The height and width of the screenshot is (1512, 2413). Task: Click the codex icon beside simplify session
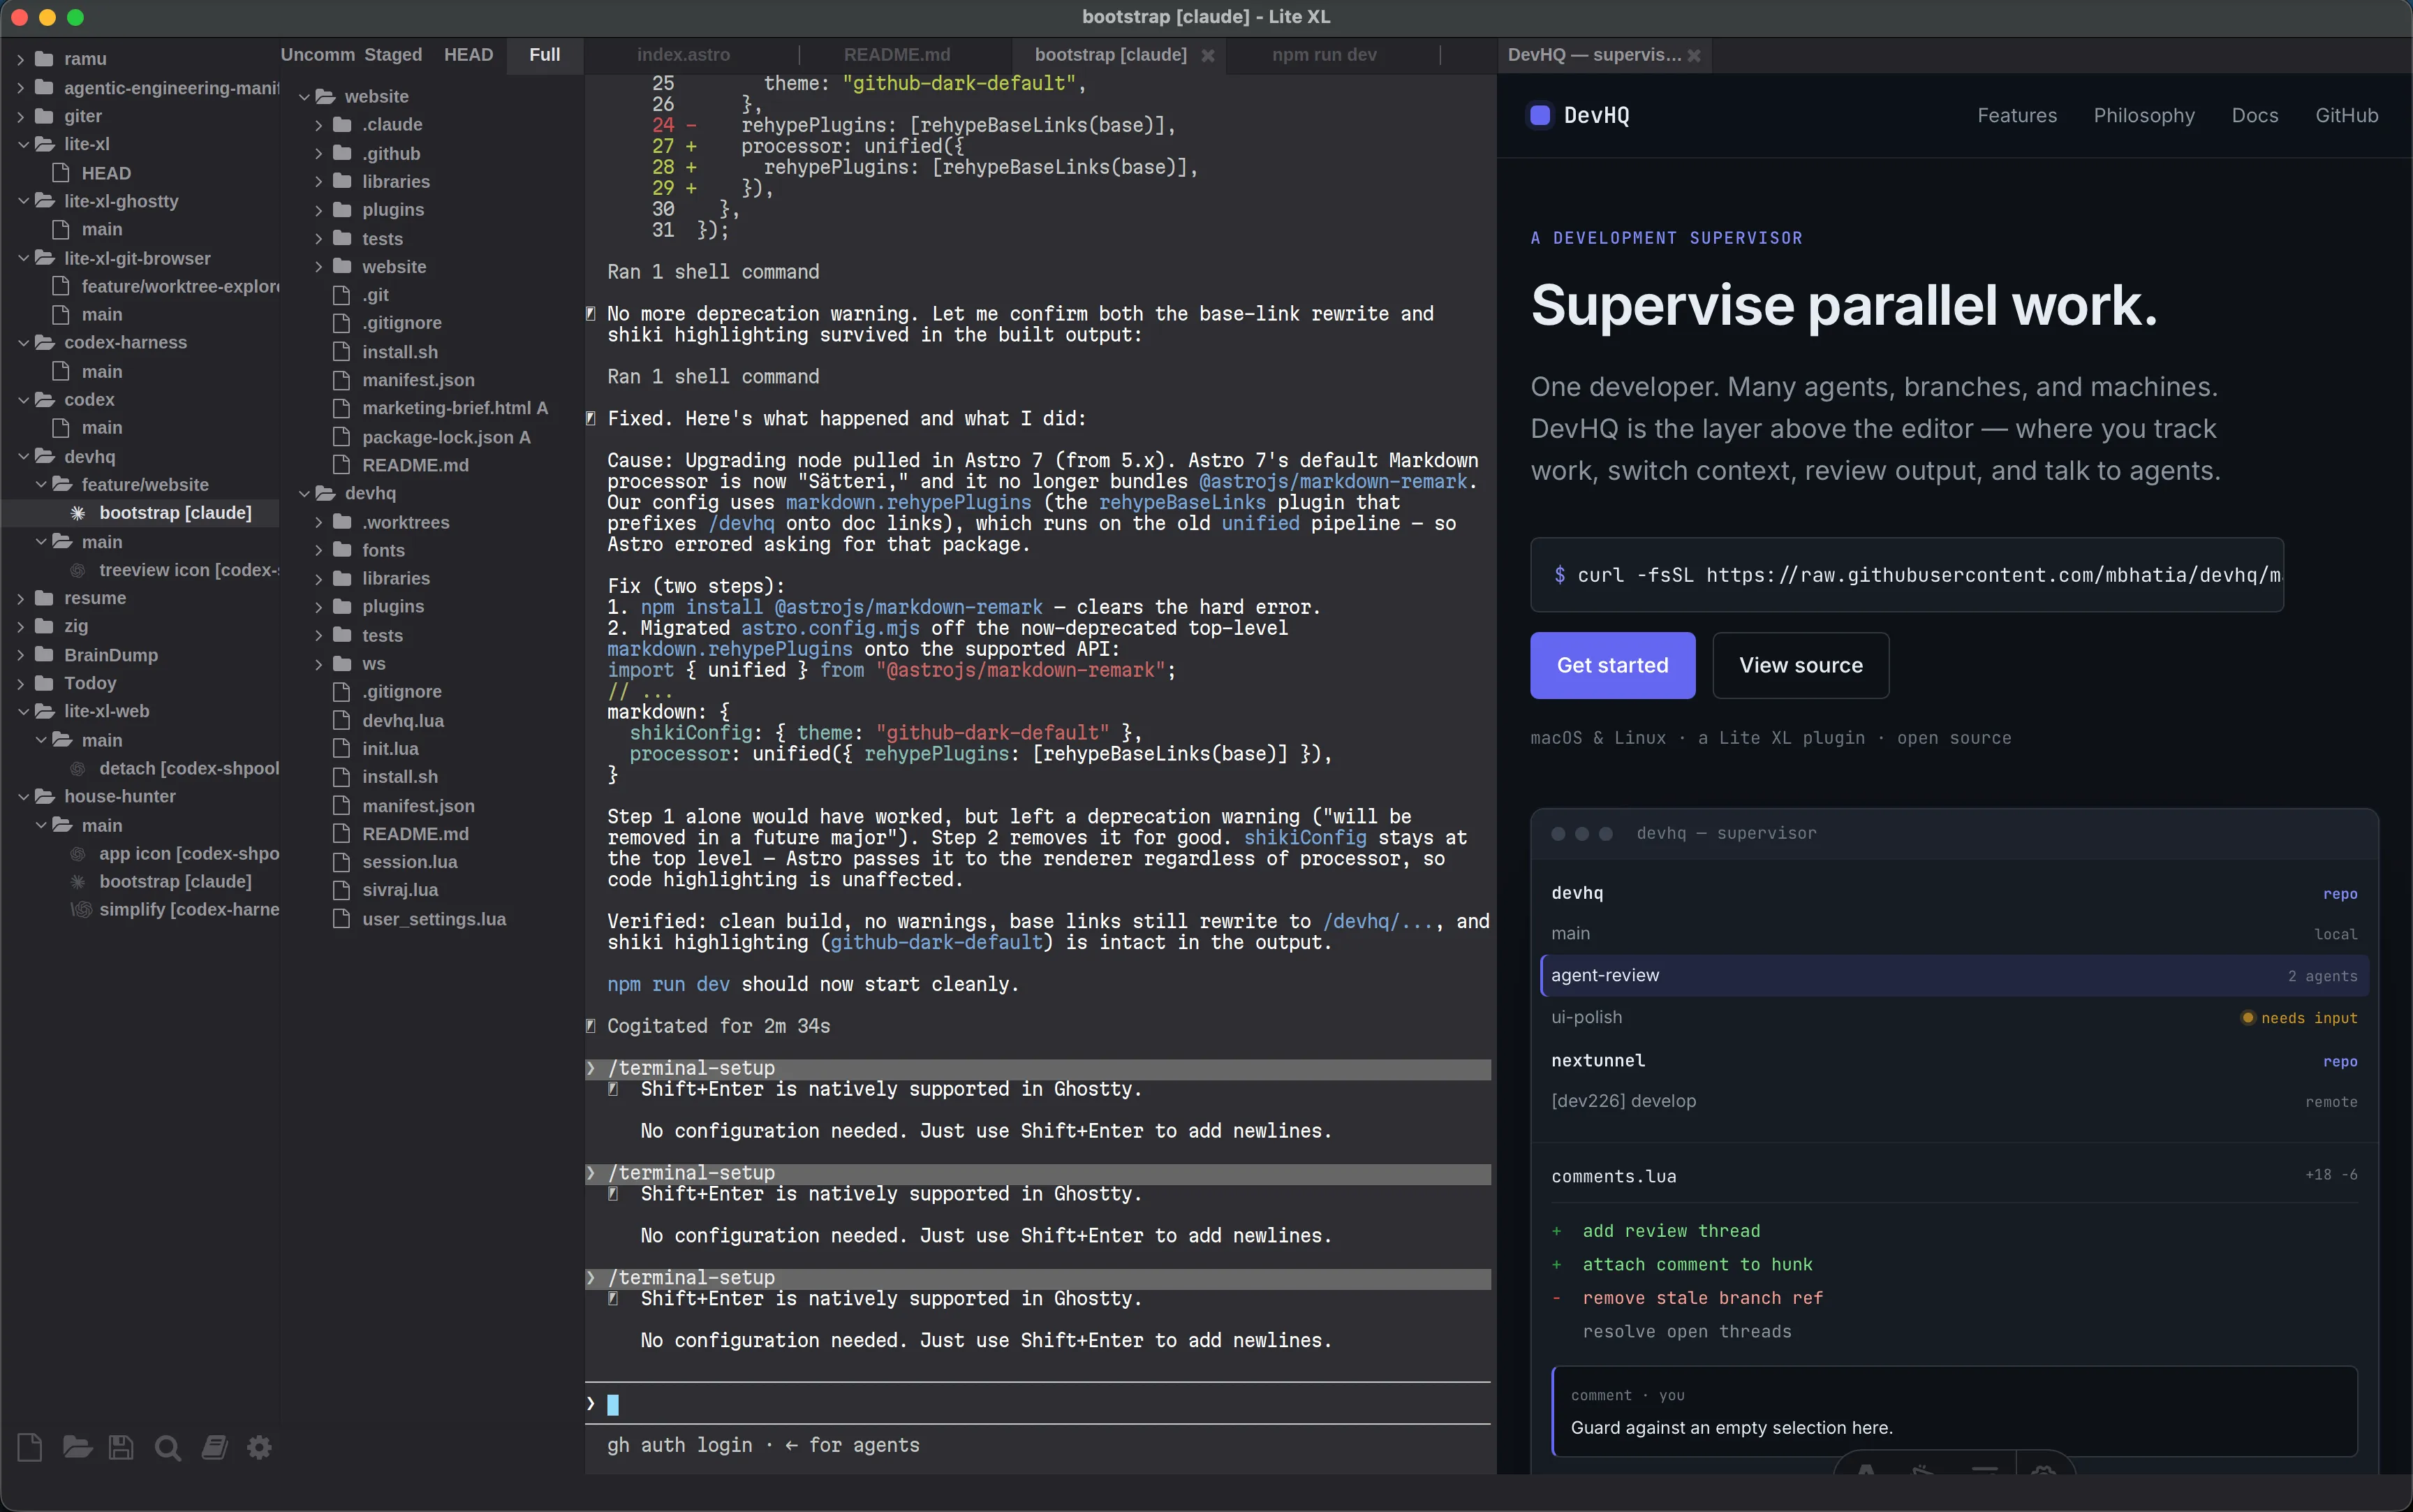pos(81,909)
